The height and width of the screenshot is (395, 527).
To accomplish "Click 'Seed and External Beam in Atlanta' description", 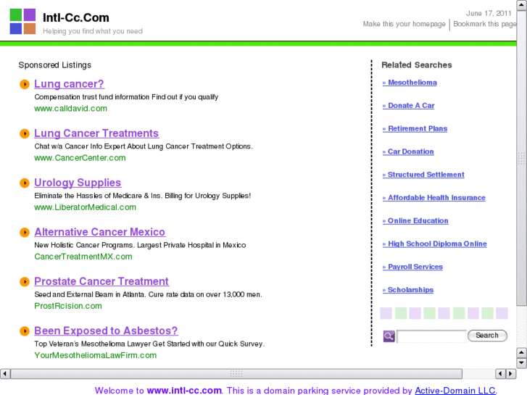I will tap(148, 295).
